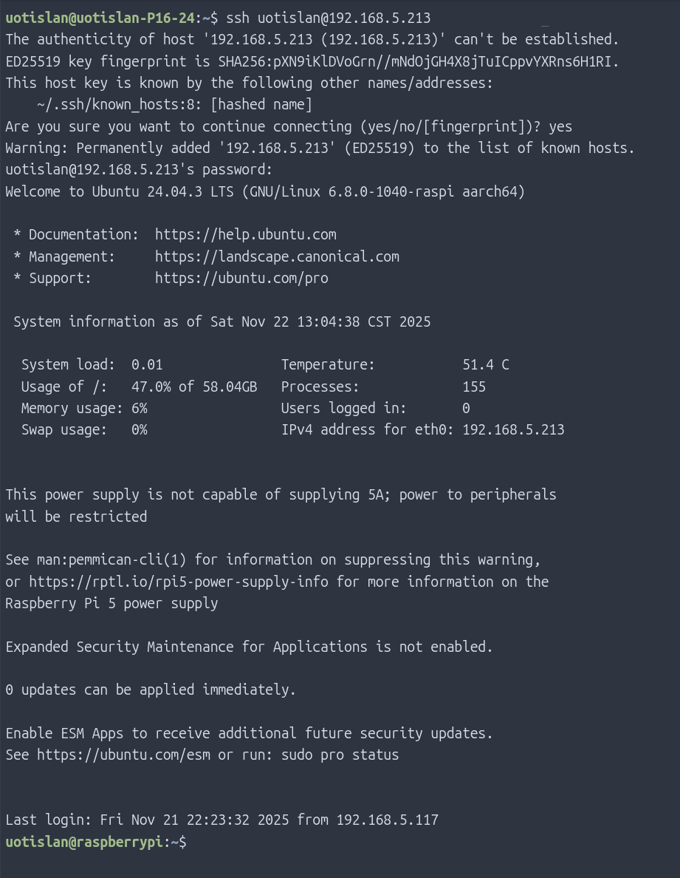Open the https://help.ubuntu.com documentation link
Image resolution: width=680 pixels, height=878 pixels.
(x=245, y=235)
